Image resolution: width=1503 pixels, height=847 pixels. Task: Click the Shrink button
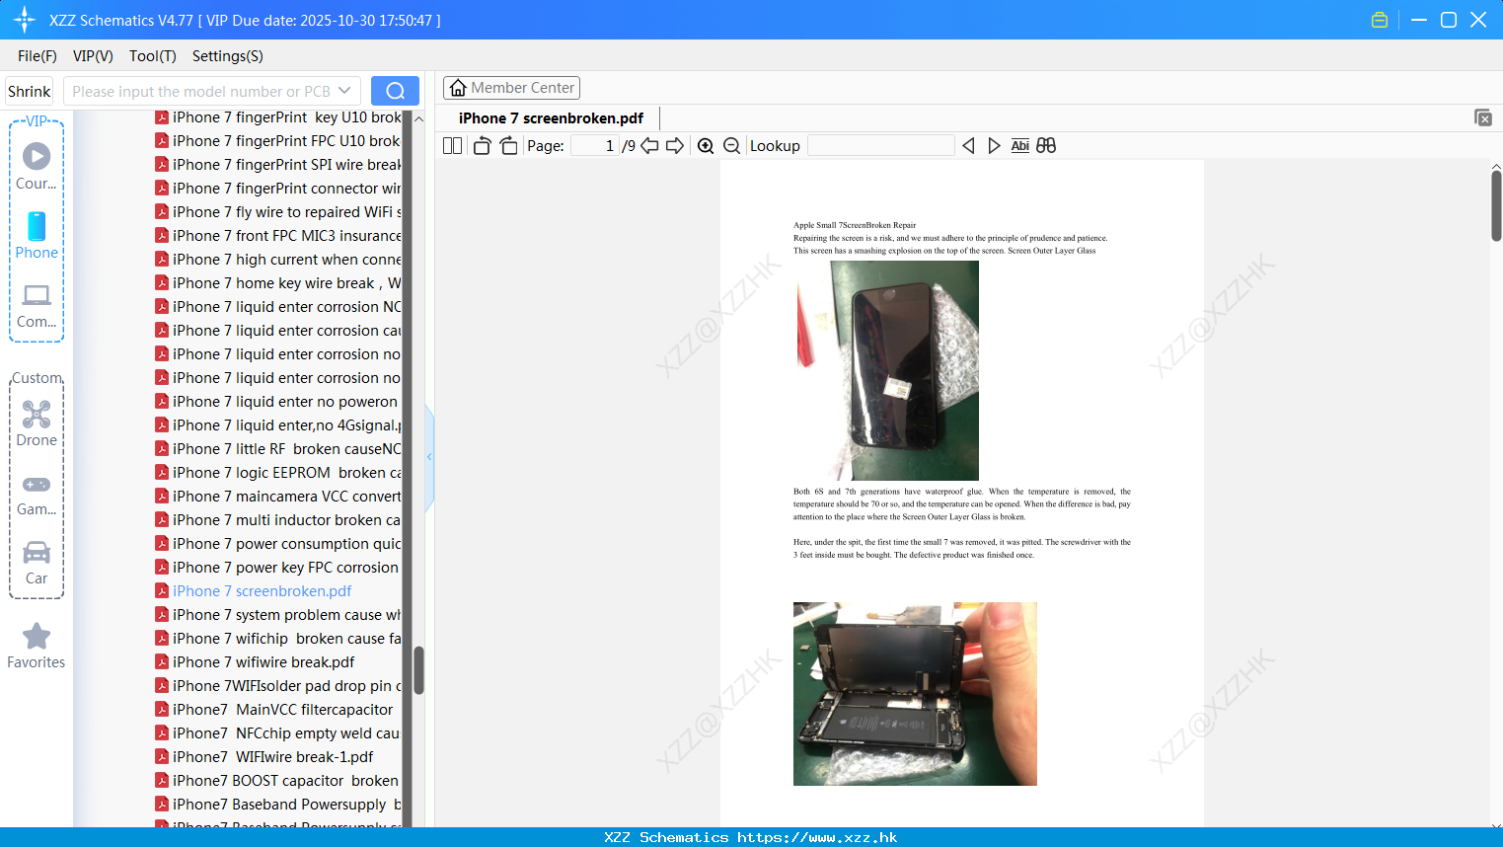pos(30,91)
